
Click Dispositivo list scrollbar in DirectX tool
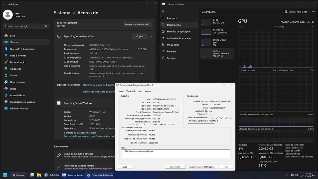click(182, 107)
